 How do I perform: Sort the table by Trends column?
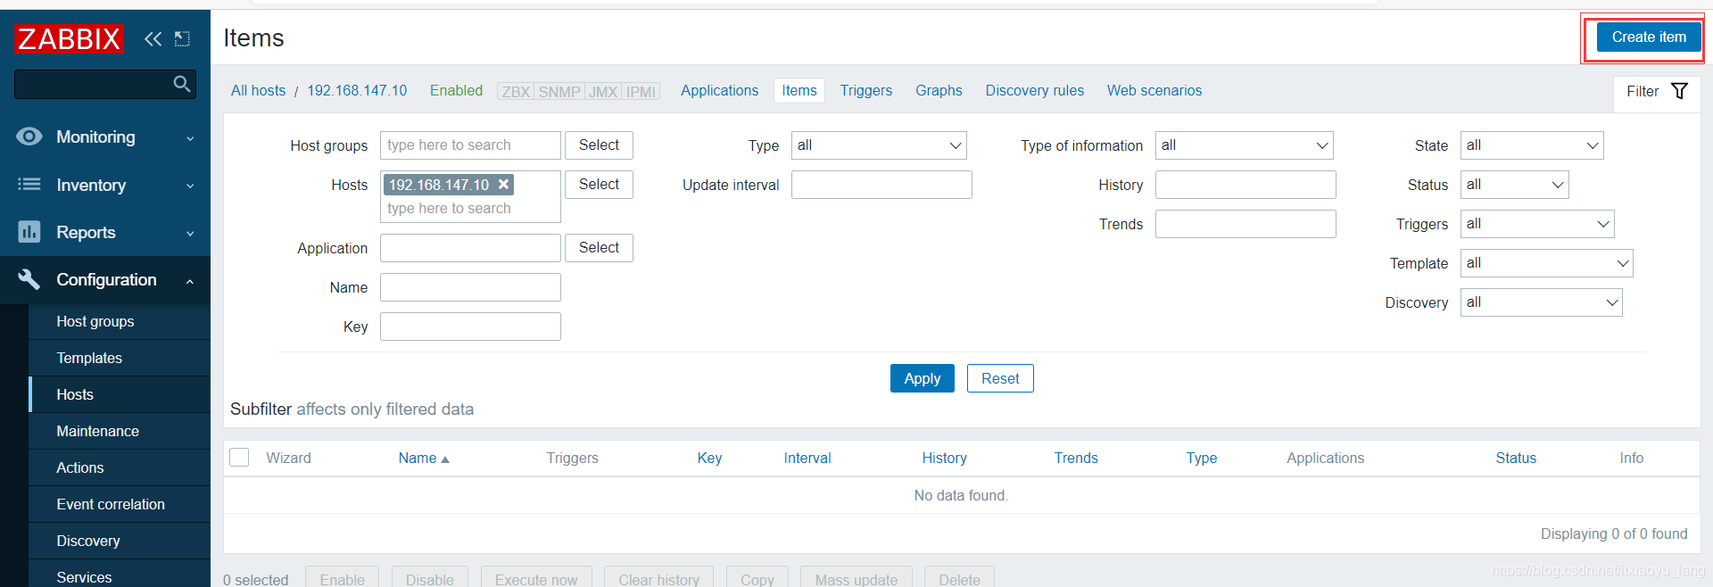1076,458
